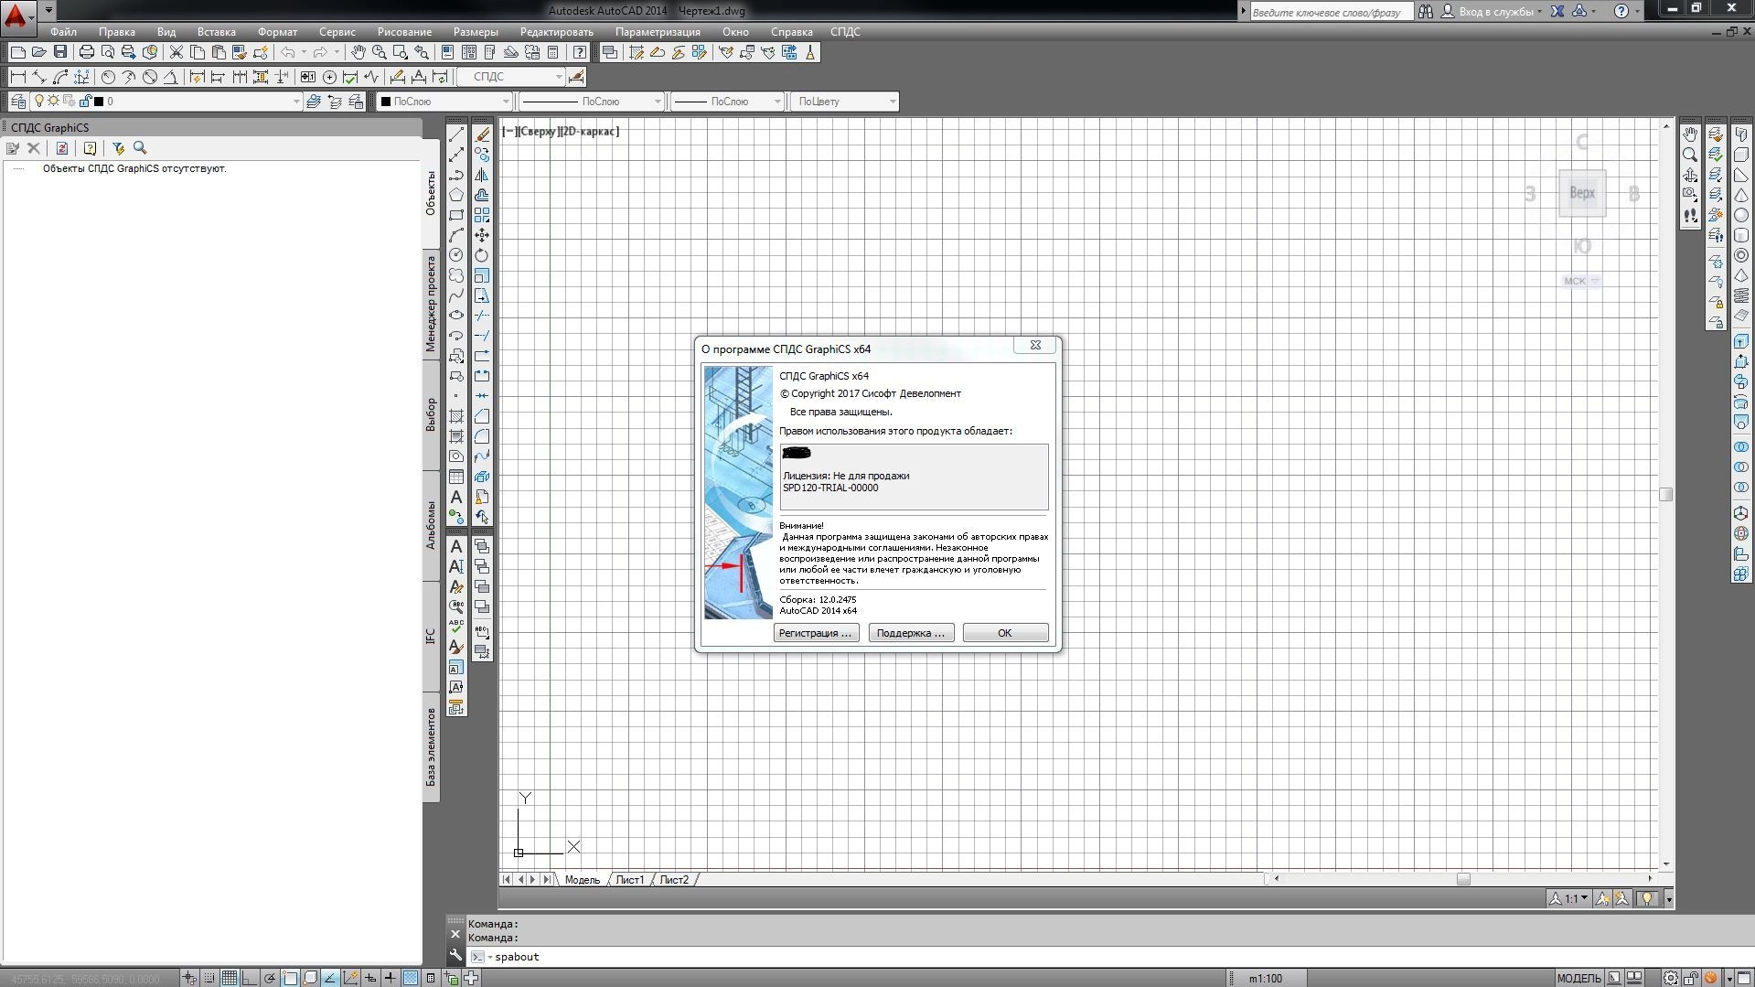1755x987 pixels.
Task: Toggle ortho mode in status bar
Action: coord(249,978)
